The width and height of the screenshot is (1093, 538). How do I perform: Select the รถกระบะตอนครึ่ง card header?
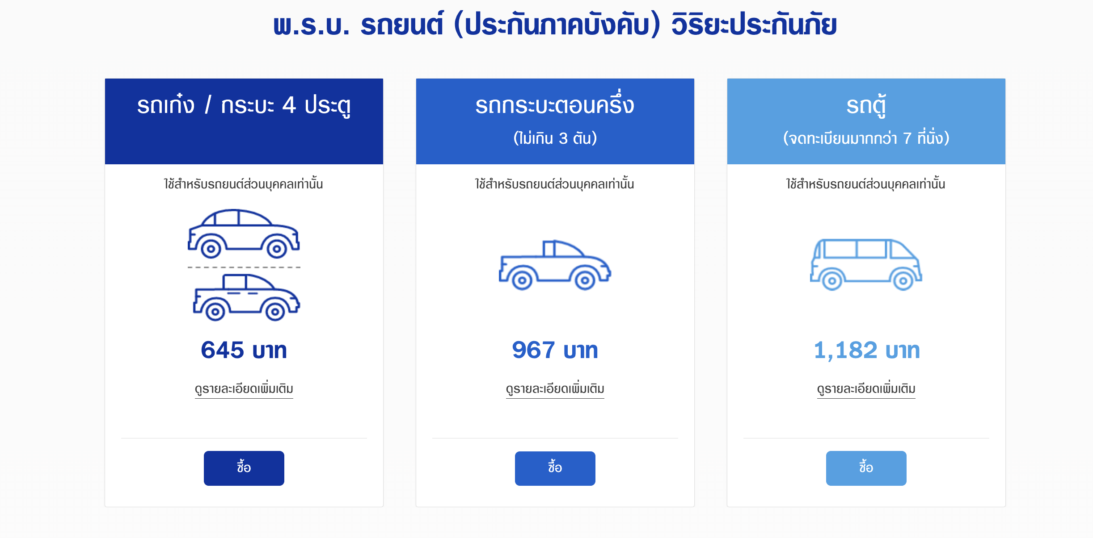(x=555, y=106)
